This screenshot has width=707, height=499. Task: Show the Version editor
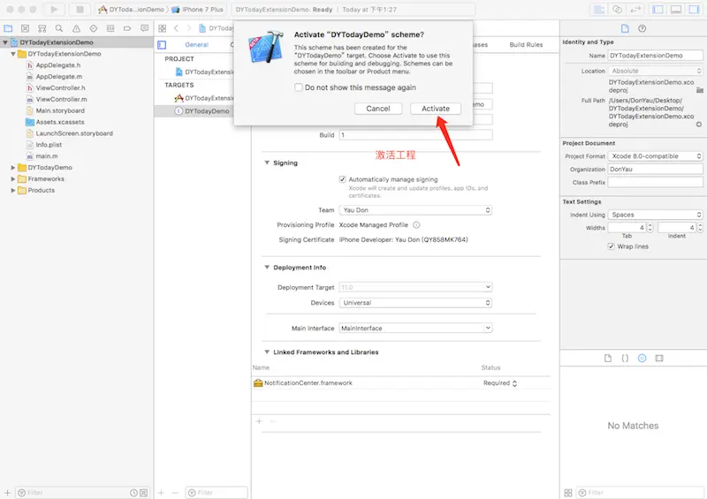[x=635, y=10]
